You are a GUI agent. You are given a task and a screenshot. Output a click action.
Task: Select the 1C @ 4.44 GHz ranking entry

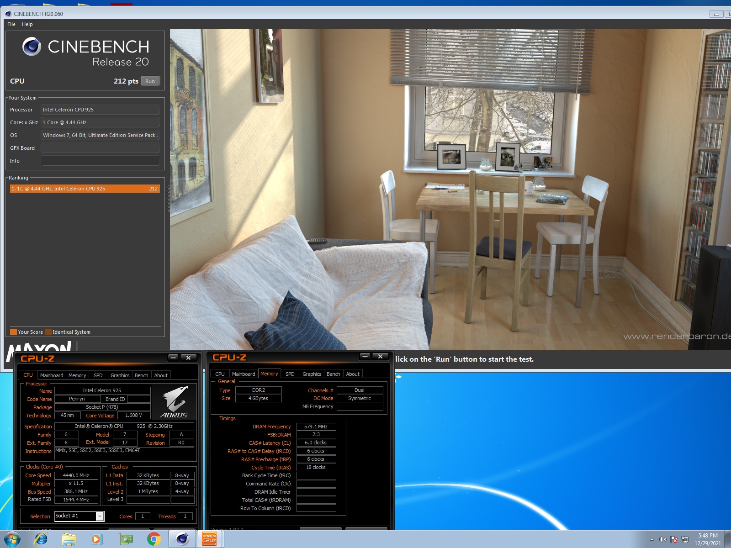85,189
